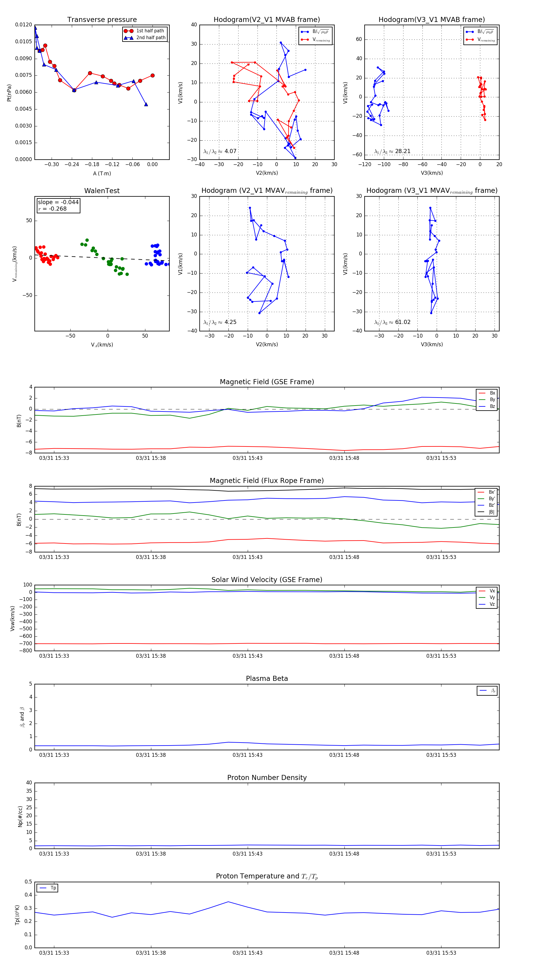Image resolution: width=534 pixels, height=979 pixels.
Task: Select '|B|' legend entry in Flux Rope panel
Action: tap(486, 512)
